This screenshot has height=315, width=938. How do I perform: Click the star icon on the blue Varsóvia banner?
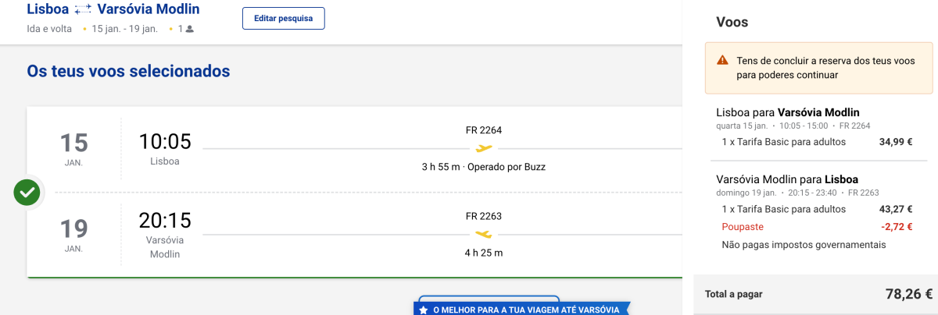[x=423, y=310]
